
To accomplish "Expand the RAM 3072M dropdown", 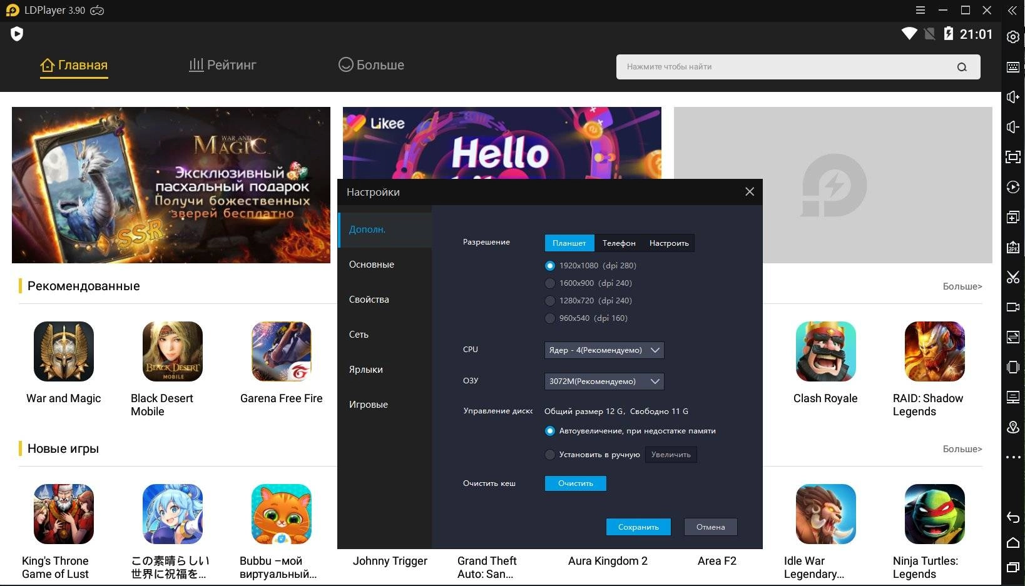I will 604,381.
